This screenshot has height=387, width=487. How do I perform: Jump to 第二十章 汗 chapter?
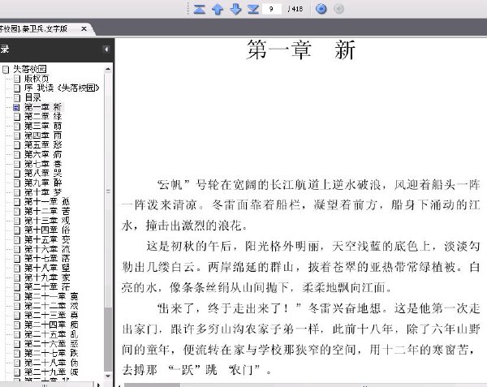(47, 287)
